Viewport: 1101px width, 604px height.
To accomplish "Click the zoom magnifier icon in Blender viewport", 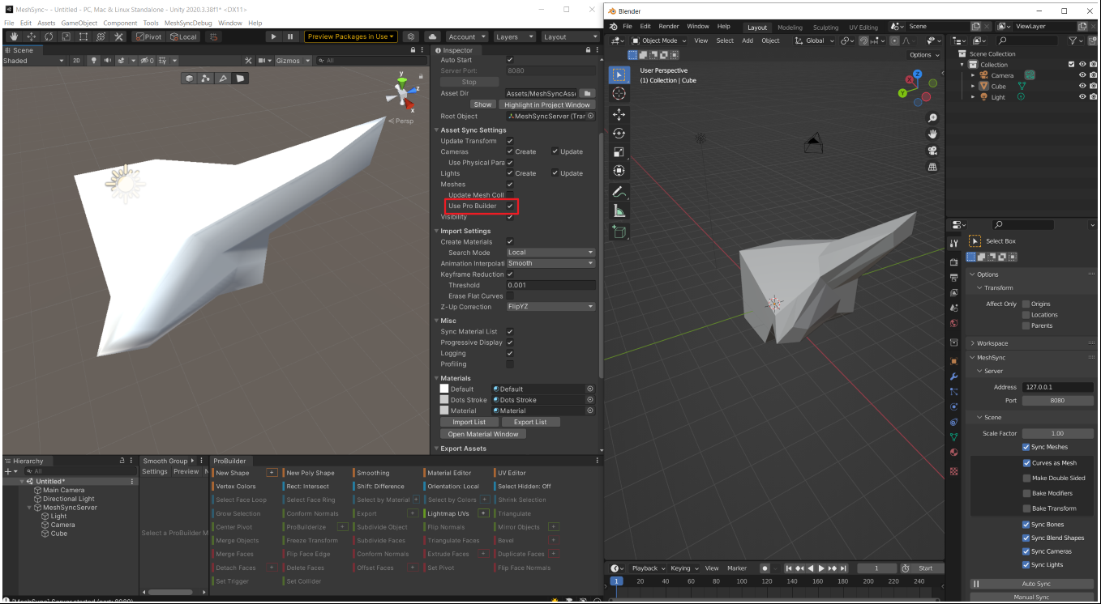I will [x=933, y=118].
